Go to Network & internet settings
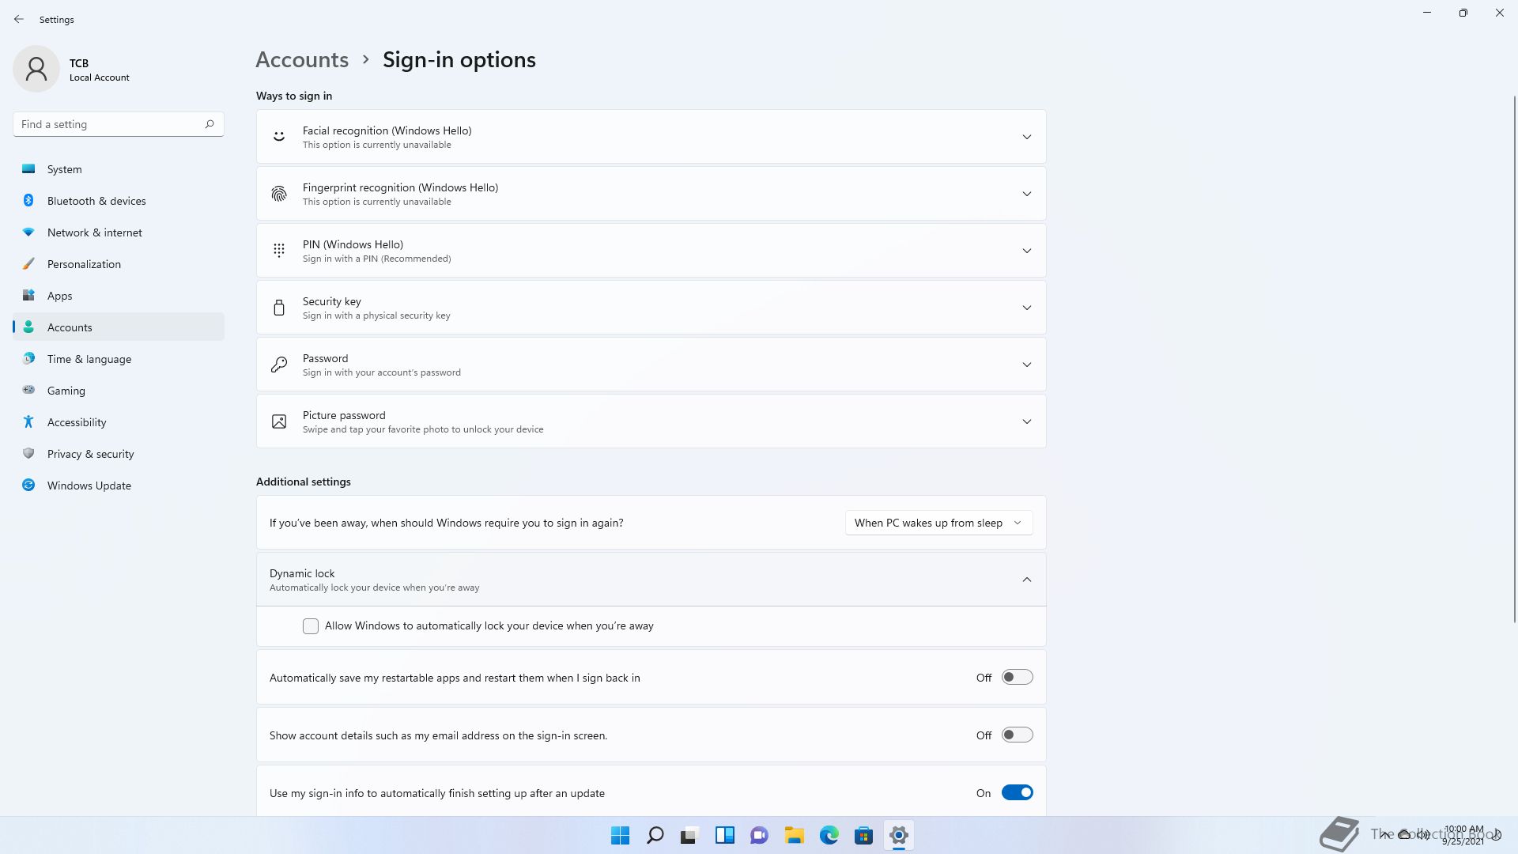Screen dimensions: 1518x854 click(x=119, y=232)
